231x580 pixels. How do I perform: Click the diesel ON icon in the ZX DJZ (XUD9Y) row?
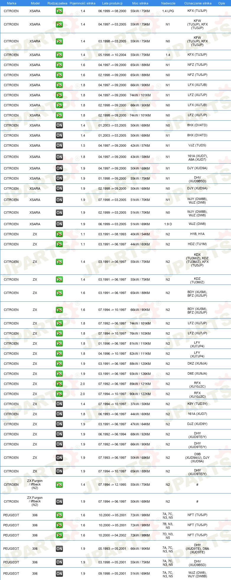59,424
